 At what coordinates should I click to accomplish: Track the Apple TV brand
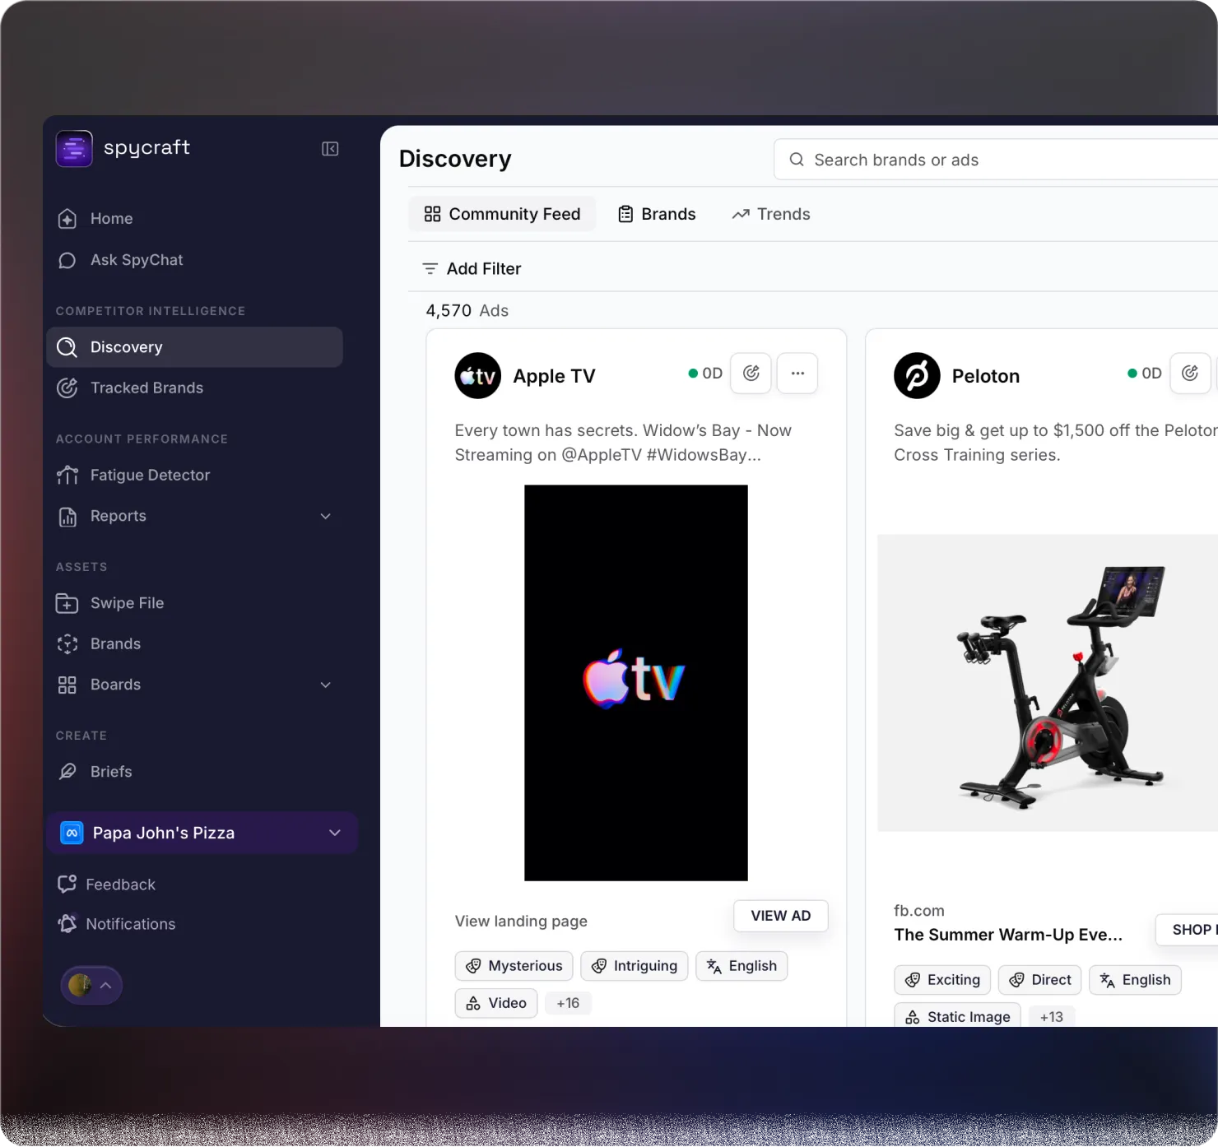(x=751, y=374)
